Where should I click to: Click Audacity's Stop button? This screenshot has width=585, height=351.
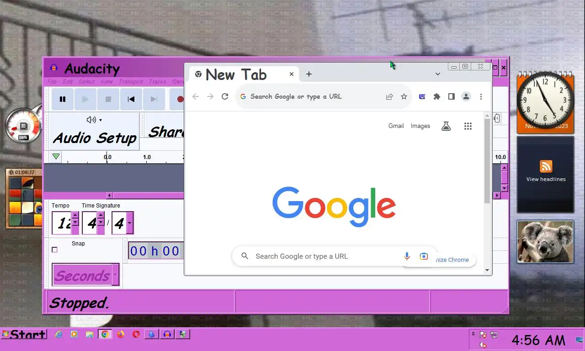tap(108, 99)
